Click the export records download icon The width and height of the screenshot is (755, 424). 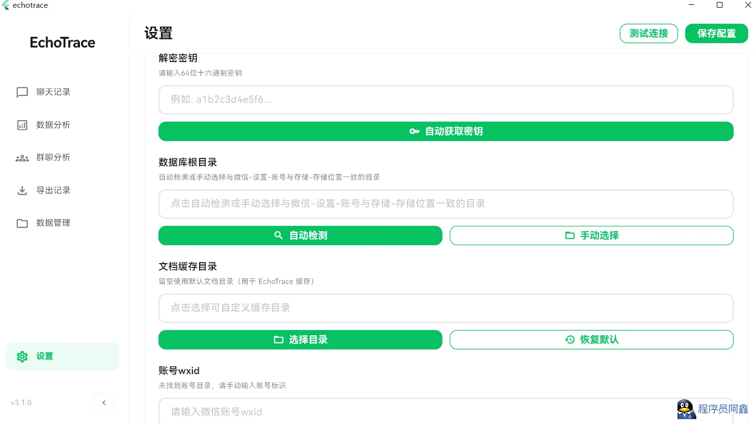22,190
